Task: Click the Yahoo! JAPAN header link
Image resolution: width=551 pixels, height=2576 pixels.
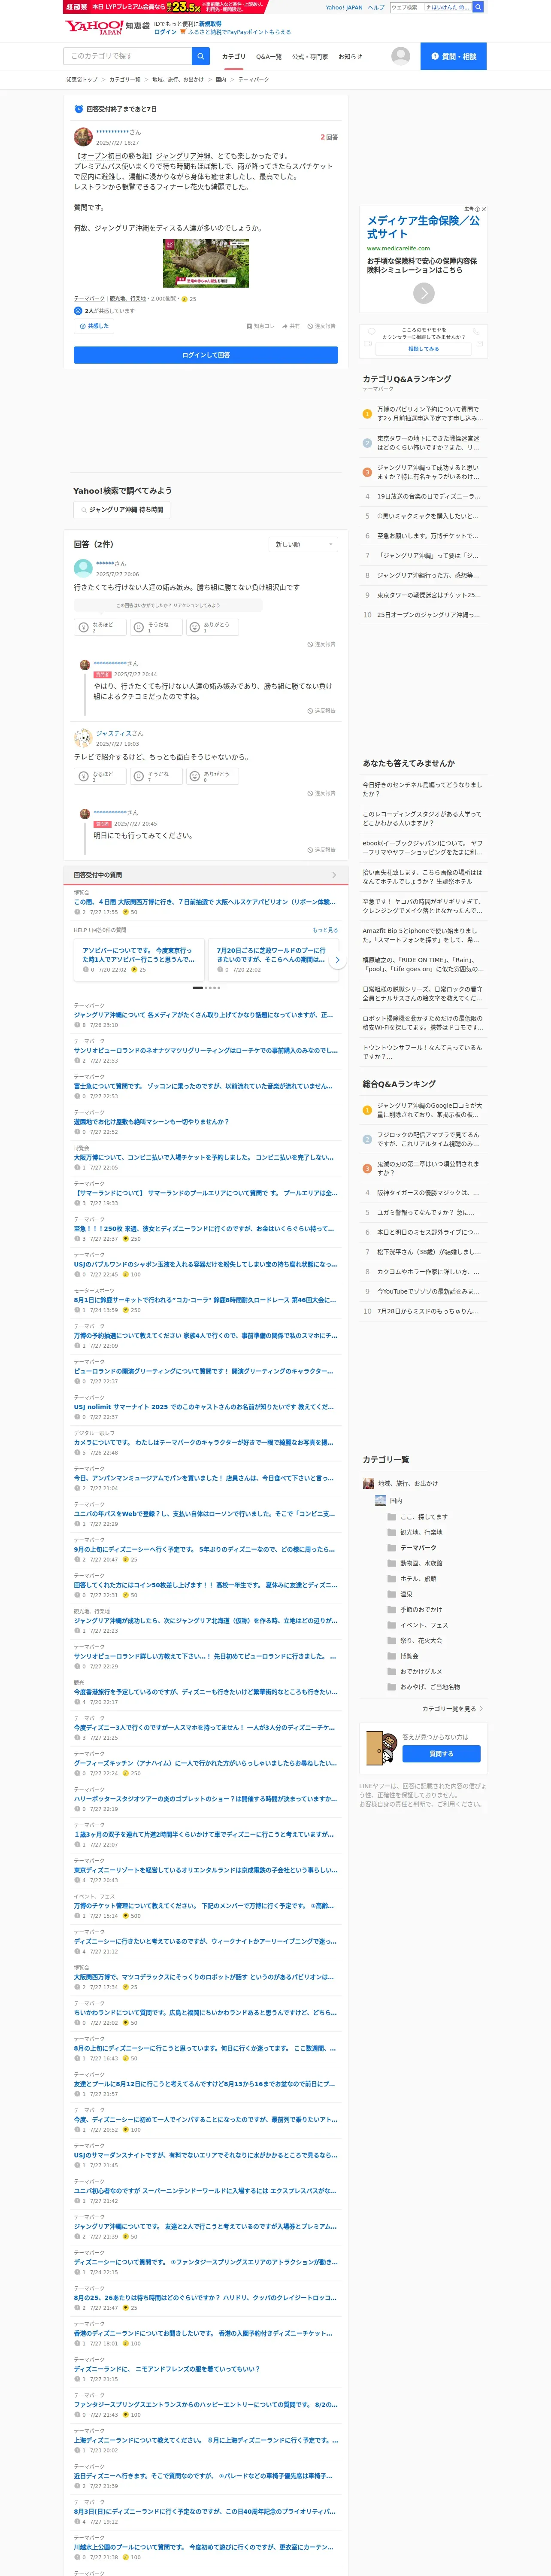Action: [x=344, y=7]
